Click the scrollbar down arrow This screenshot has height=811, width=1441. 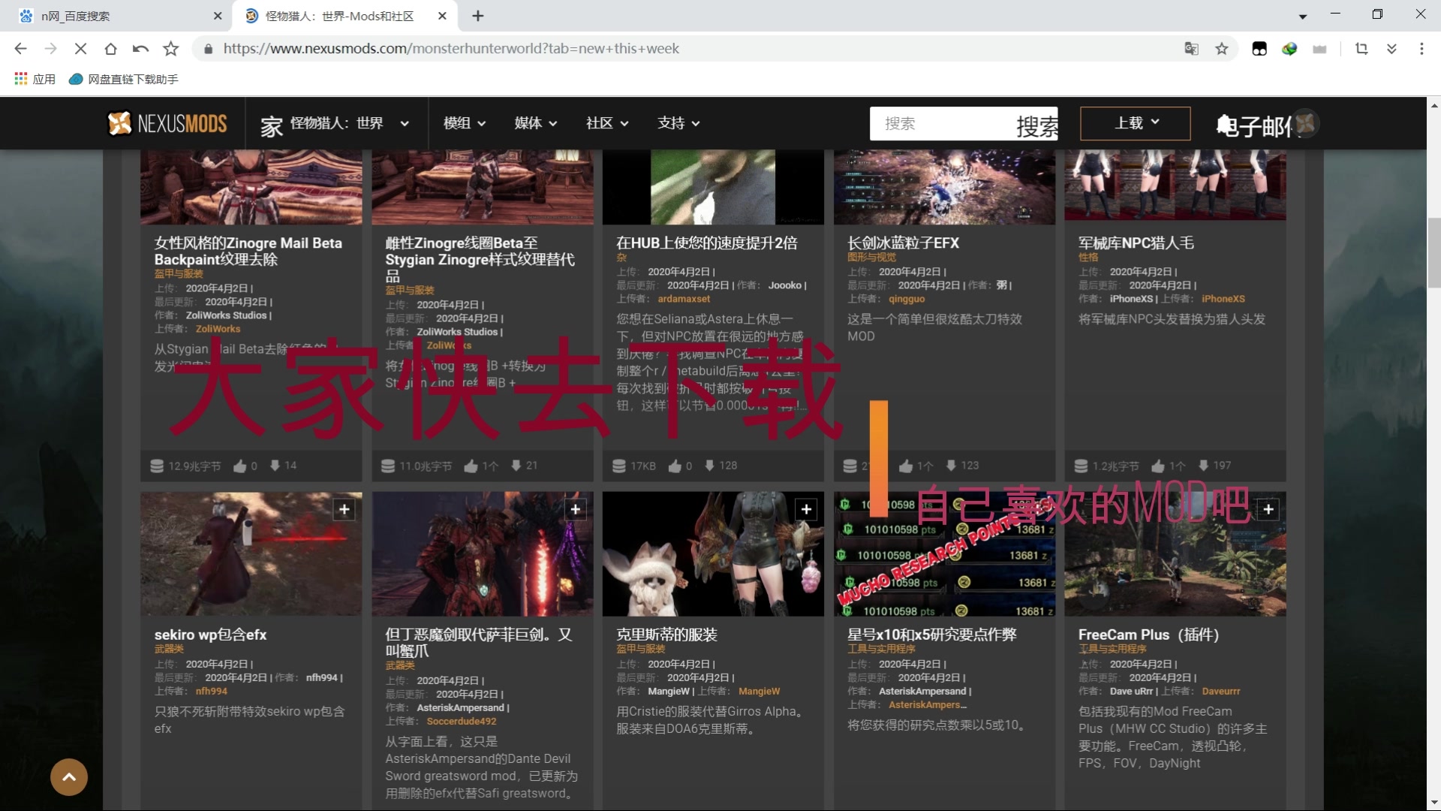1434,803
